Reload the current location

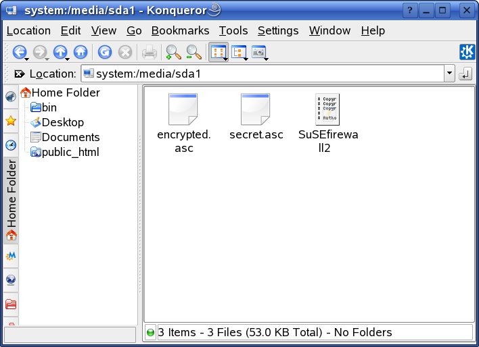click(x=105, y=52)
